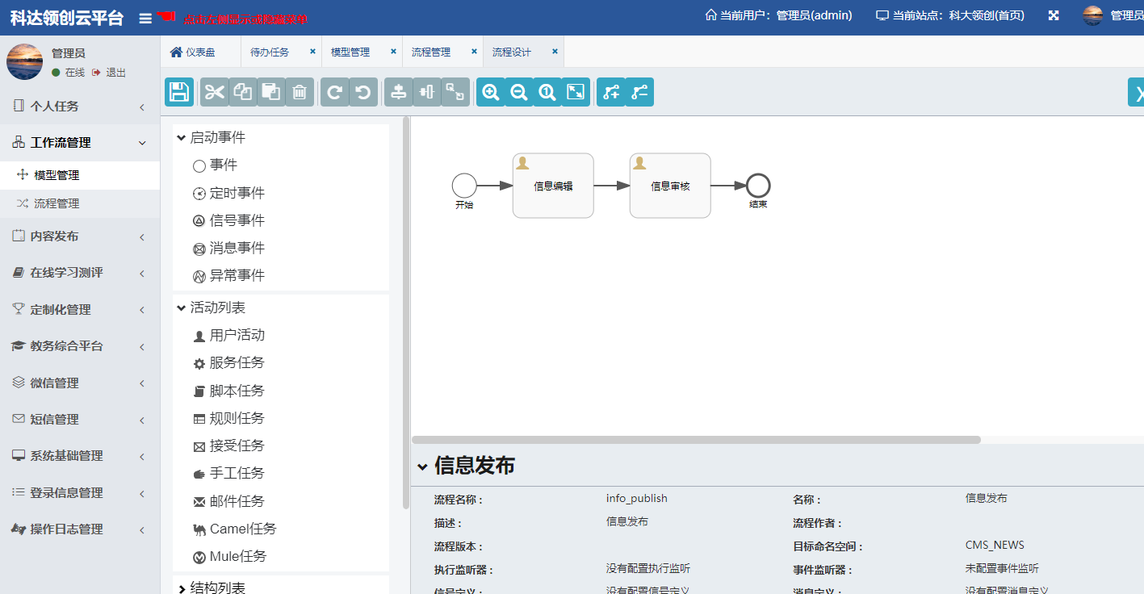Undo the last action in the toolbar
This screenshot has width=1144, height=594.
[x=363, y=92]
